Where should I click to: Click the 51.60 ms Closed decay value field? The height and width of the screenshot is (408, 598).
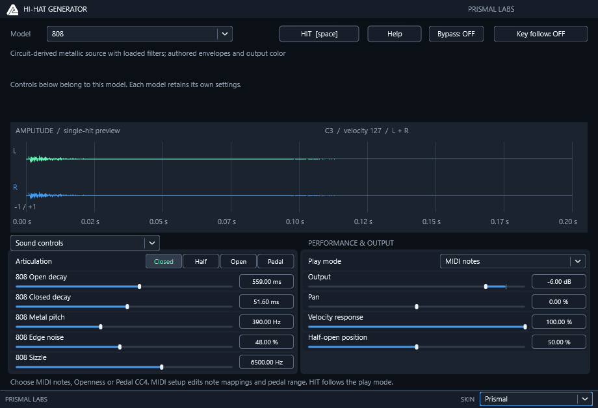point(266,302)
